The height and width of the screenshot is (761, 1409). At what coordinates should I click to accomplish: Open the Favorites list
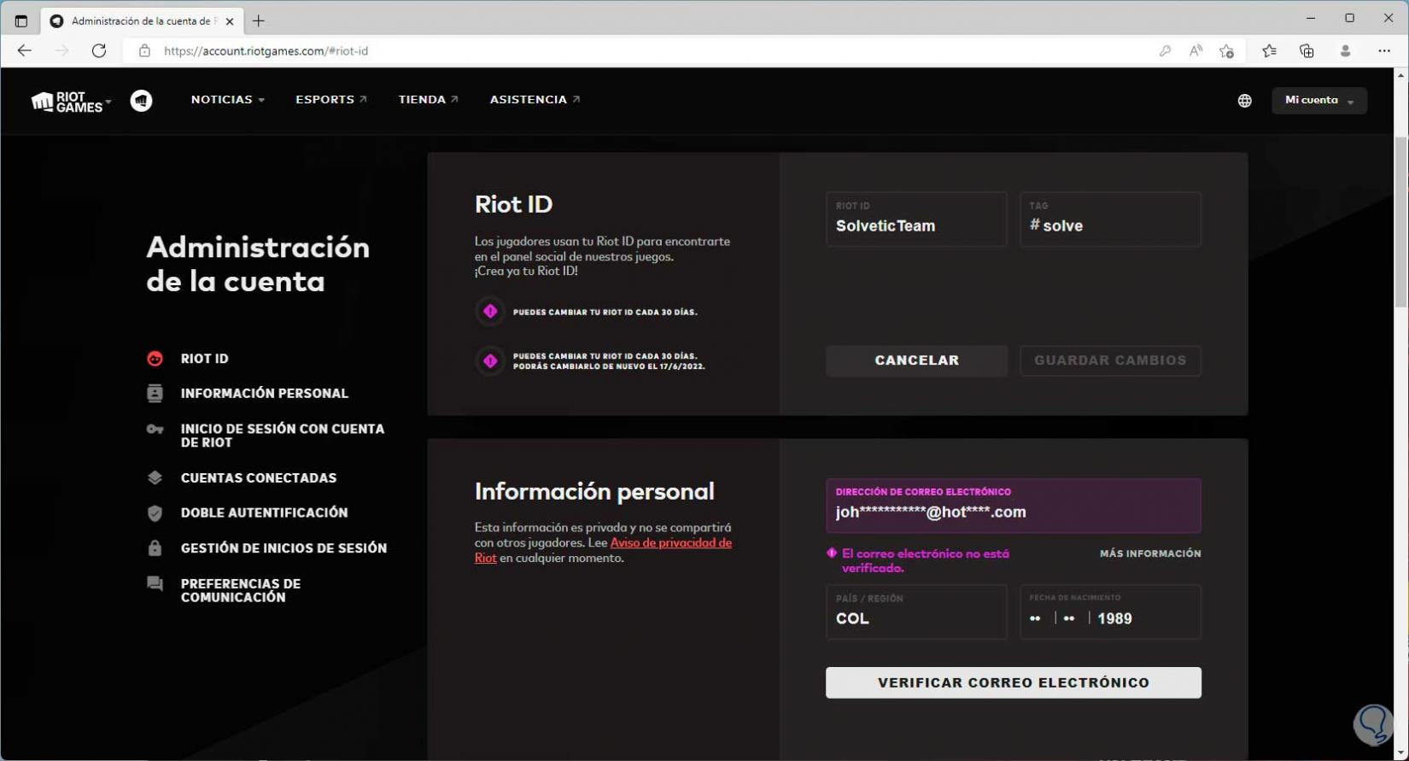[x=1270, y=51]
